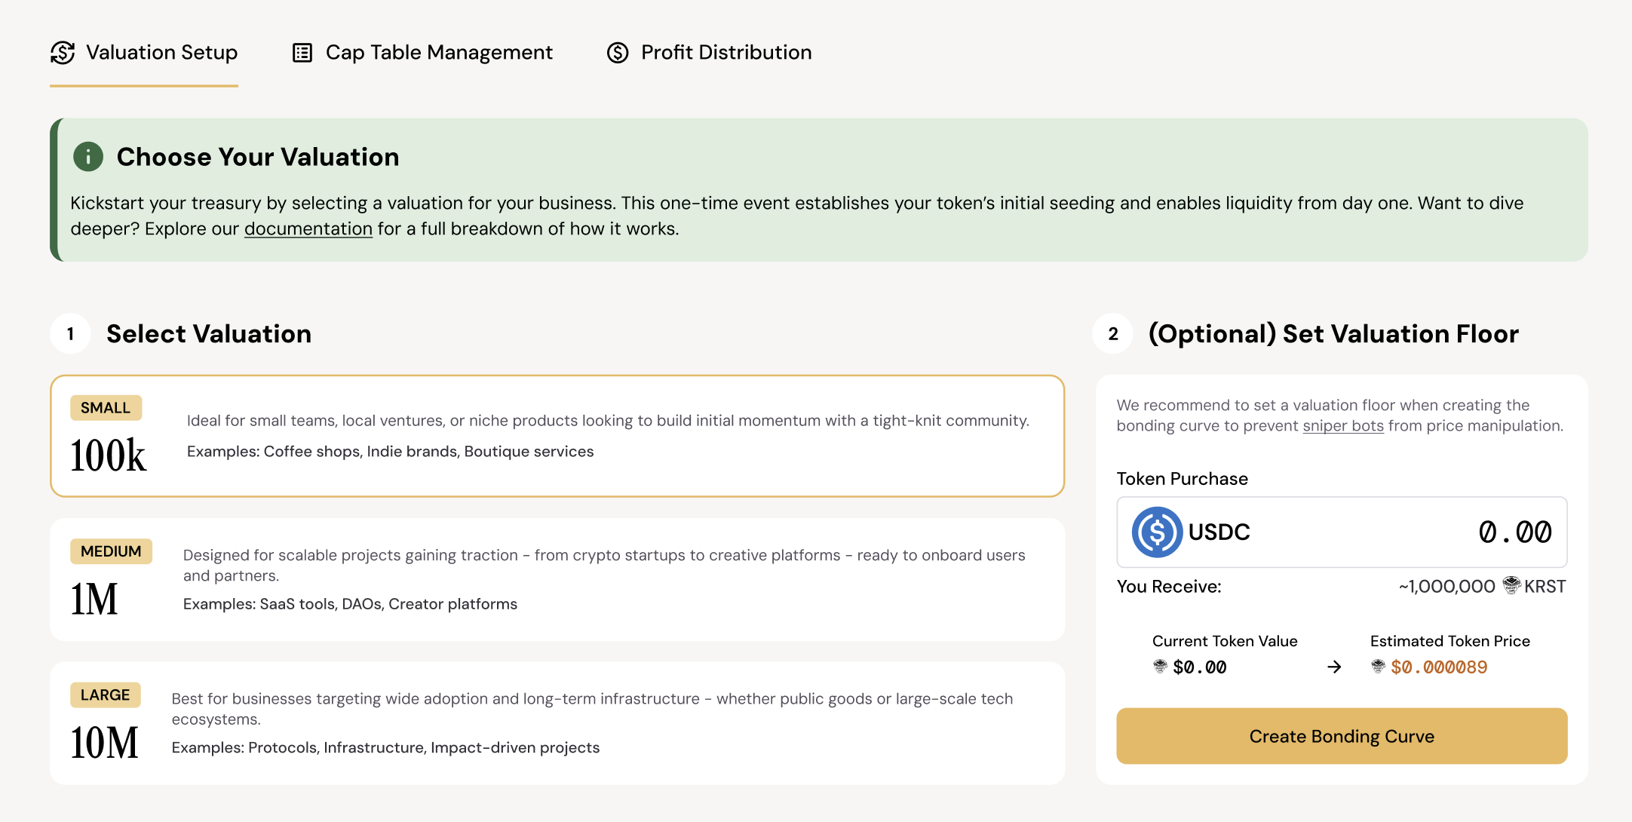1632x822 pixels.
Task: Click 'Examples: SaaS tools, DAOs' text
Action: pos(350,604)
